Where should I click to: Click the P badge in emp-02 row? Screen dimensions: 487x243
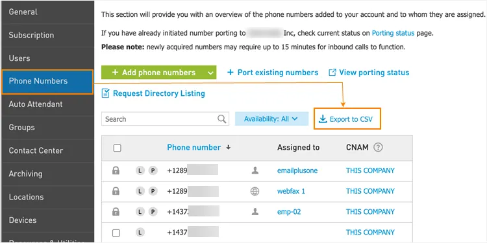pos(153,212)
